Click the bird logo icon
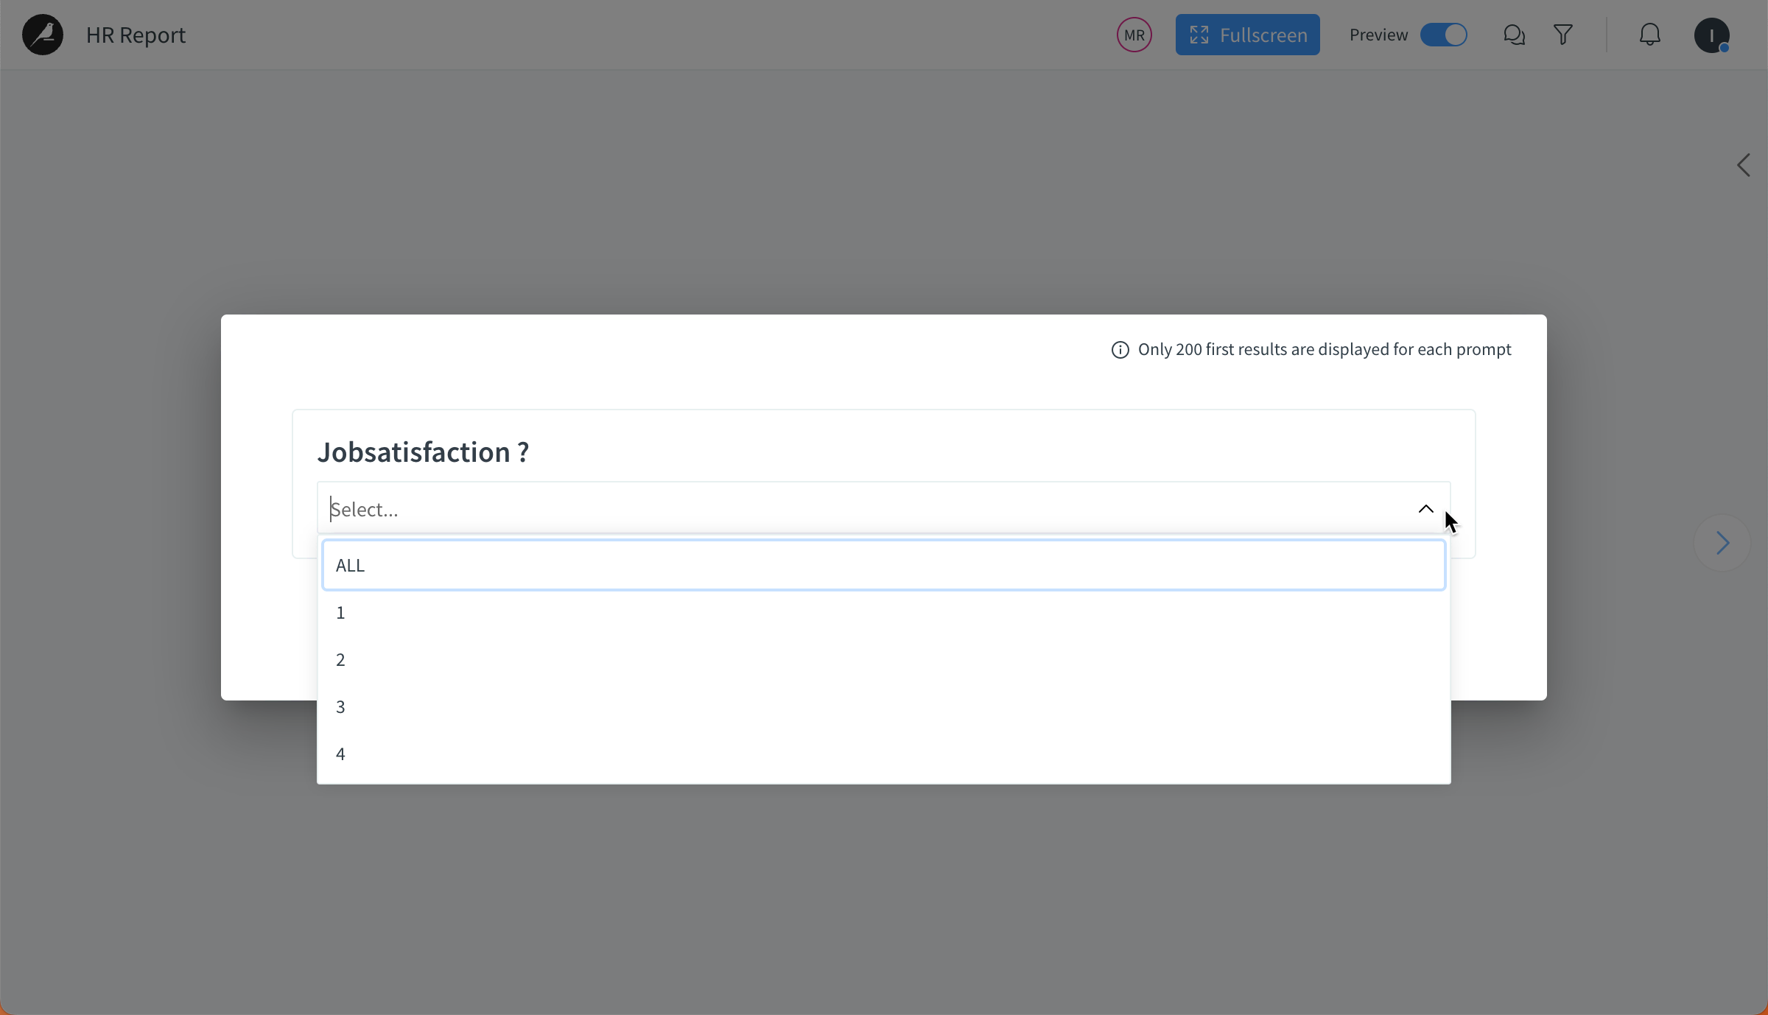Screen dimensions: 1768x1015 [43, 35]
